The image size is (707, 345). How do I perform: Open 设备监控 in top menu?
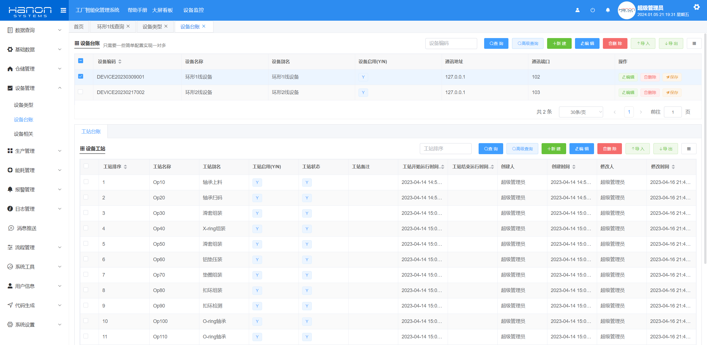[x=194, y=10]
